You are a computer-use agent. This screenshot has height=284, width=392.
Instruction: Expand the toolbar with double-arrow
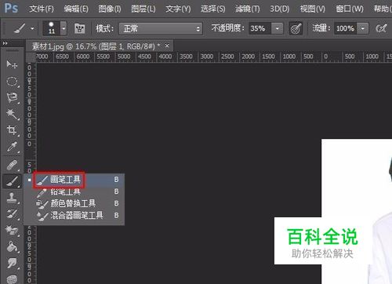point(5,43)
